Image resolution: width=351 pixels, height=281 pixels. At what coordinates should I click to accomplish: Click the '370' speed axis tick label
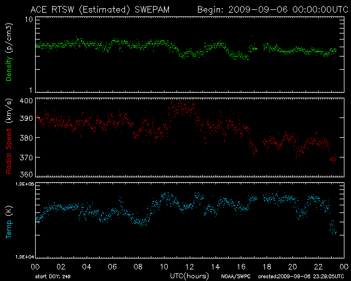26,158
